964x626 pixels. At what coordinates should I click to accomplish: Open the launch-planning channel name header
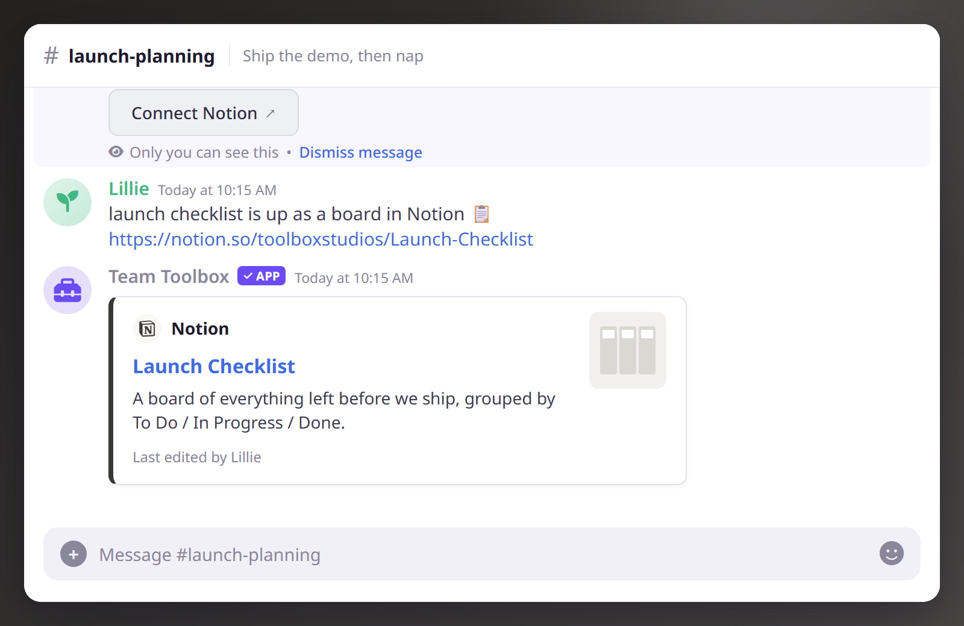[142, 56]
